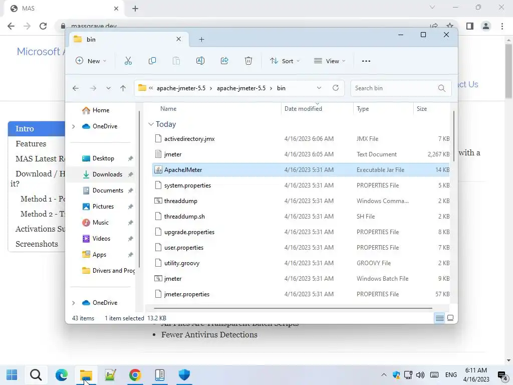Image resolution: width=513 pixels, height=385 pixels.
Task: Click the volume icon in system tray
Action: coord(420,375)
